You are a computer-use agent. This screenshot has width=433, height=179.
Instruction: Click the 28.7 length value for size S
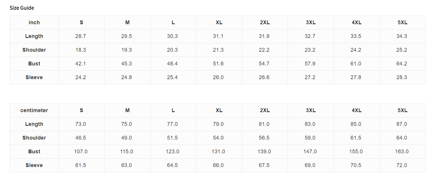(81, 36)
